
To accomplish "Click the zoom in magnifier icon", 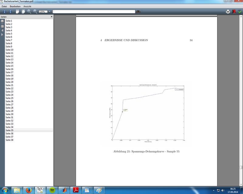I will [x=29, y=12].
